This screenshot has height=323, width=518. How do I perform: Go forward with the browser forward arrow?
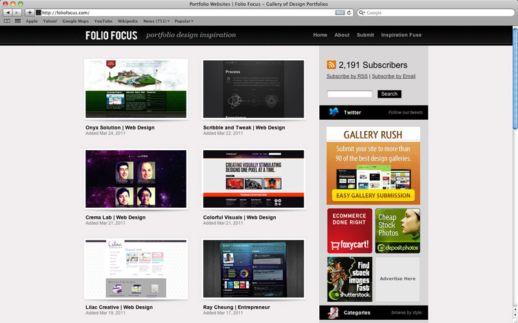coord(17,12)
